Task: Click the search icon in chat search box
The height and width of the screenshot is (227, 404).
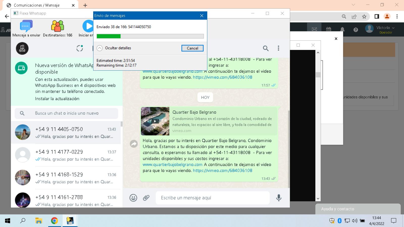Action: click(22, 113)
